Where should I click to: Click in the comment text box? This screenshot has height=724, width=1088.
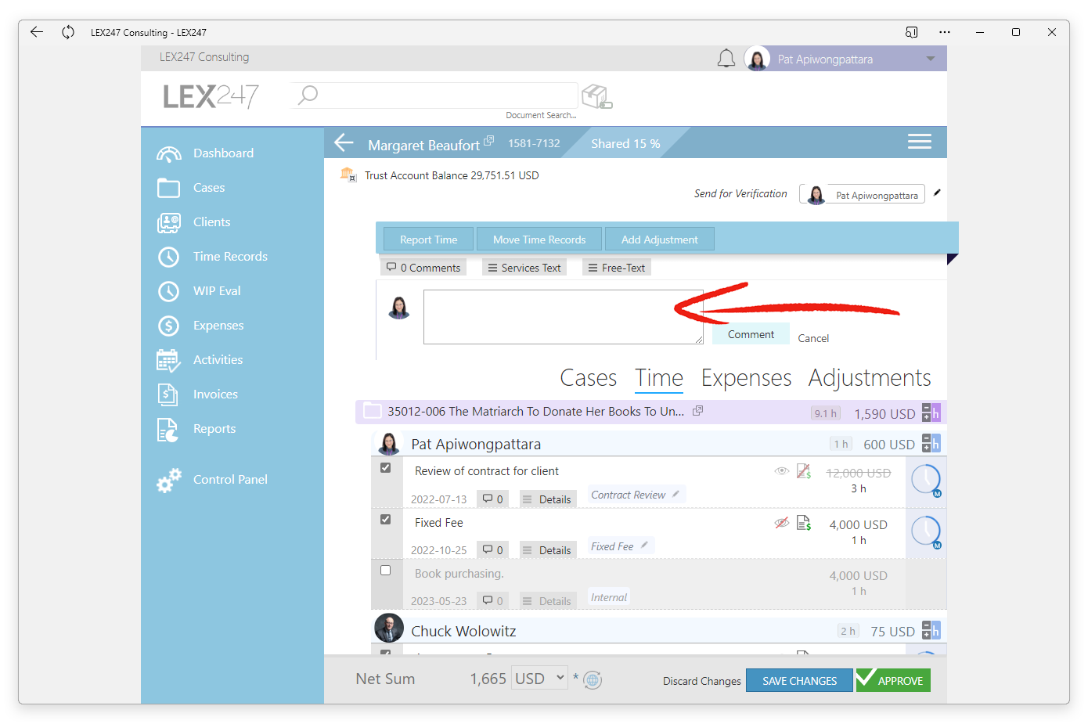click(564, 317)
